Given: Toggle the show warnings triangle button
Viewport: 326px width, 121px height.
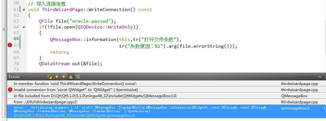Looking at the screenshot, I should [x=71, y=77].
